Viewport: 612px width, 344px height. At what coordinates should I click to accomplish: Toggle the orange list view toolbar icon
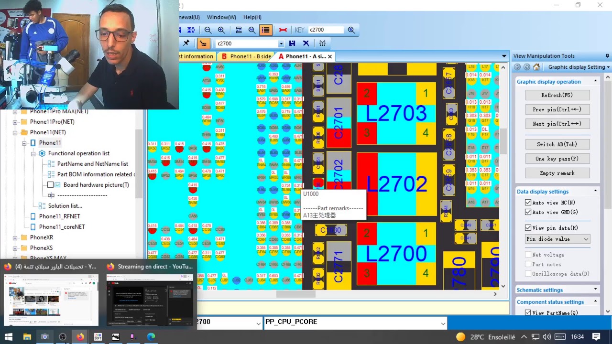[x=265, y=30]
